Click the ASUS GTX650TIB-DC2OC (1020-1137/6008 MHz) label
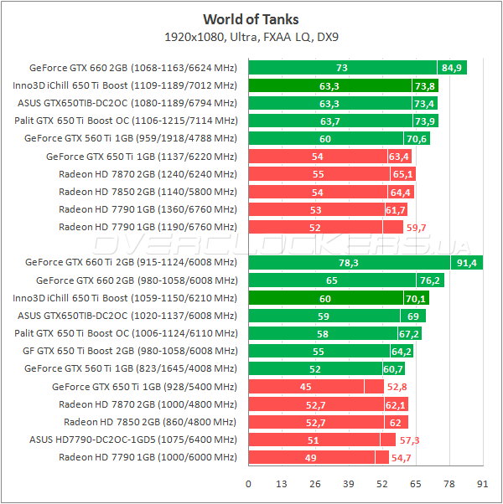 coord(127,316)
